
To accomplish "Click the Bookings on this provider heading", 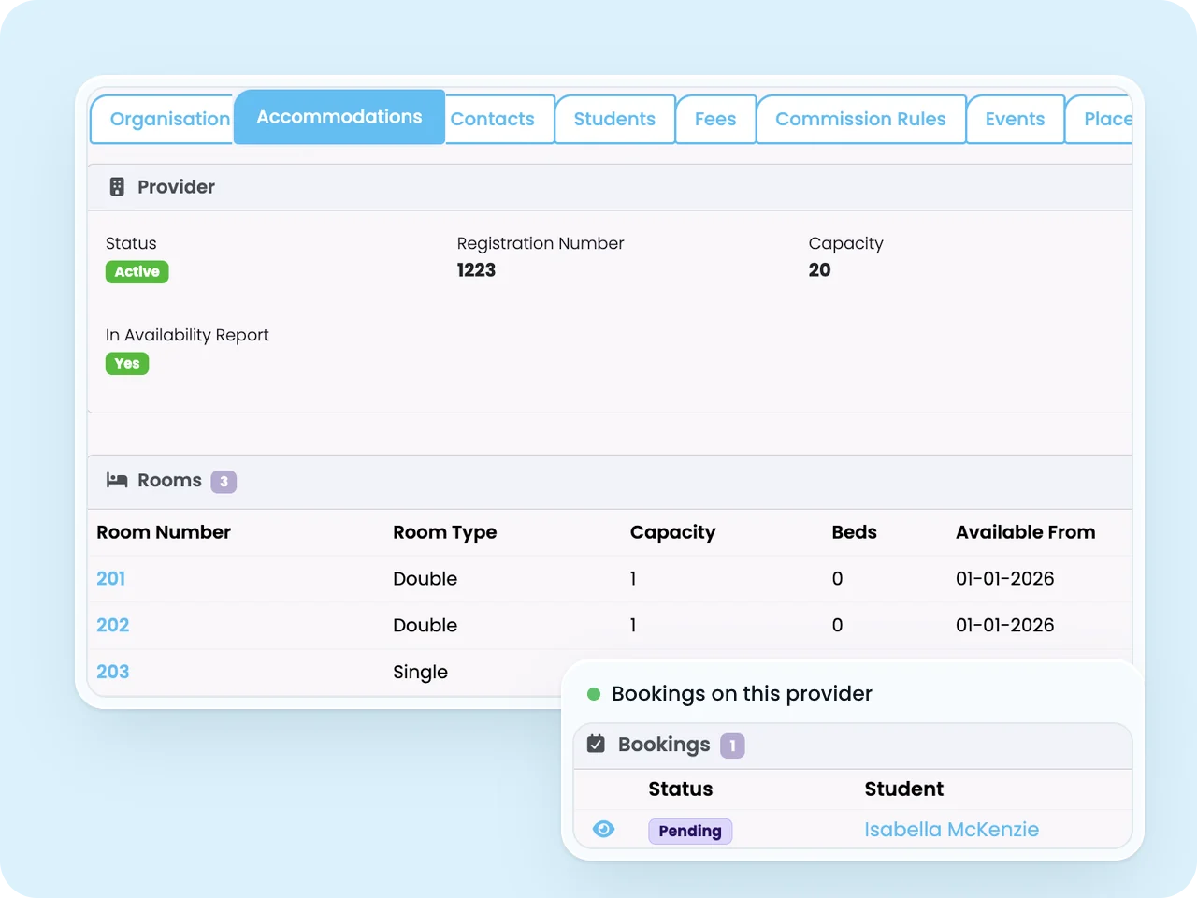I will pos(742,694).
